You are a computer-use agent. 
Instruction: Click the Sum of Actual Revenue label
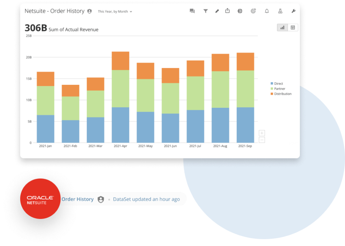[74, 29]
